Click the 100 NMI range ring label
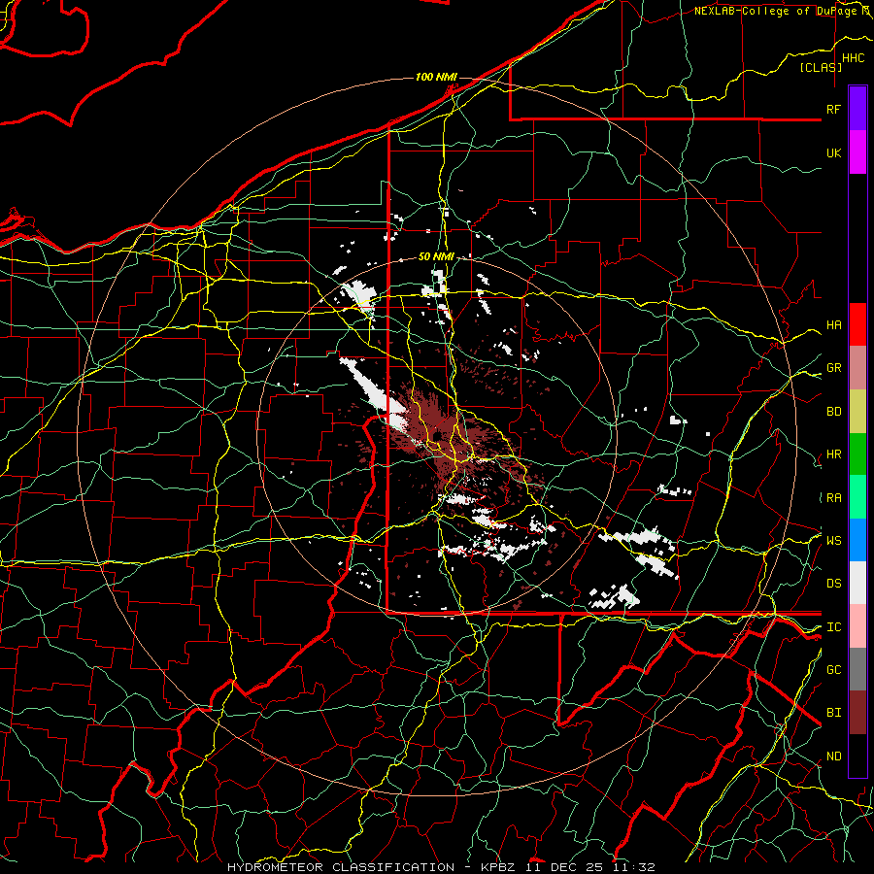 tap(436, 77)
